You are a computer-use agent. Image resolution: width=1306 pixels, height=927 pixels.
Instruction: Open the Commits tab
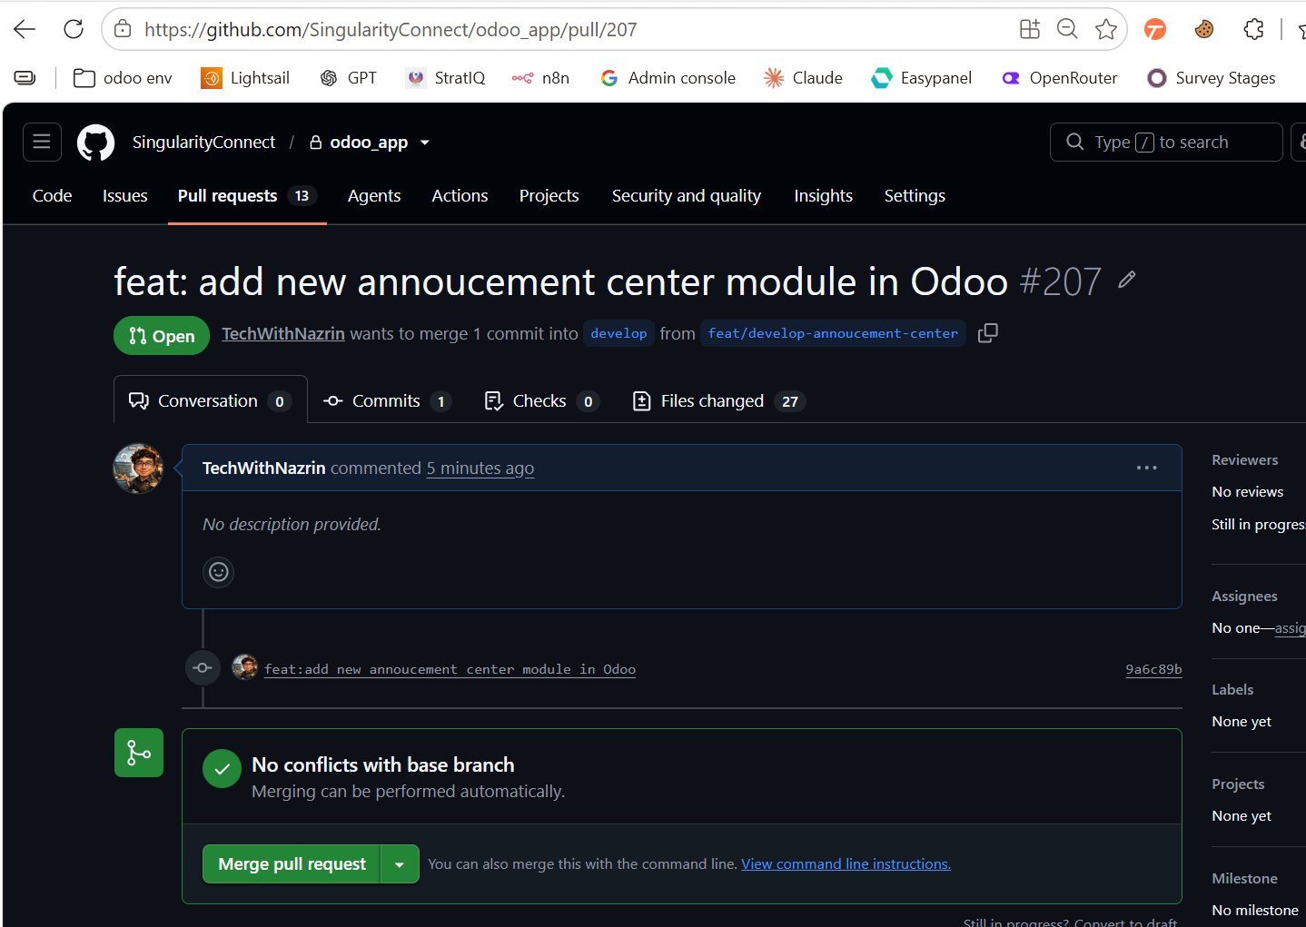click(388, 401)
